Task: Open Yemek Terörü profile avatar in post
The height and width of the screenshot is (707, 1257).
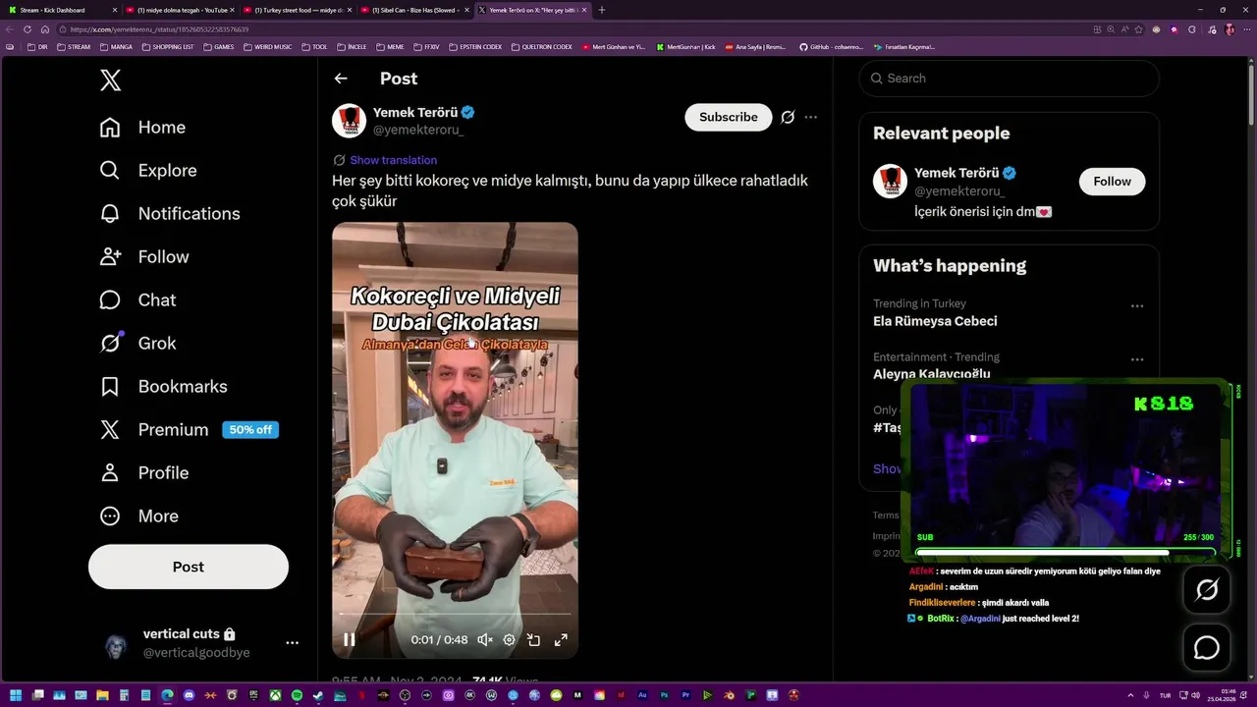Action: [349, 120]
